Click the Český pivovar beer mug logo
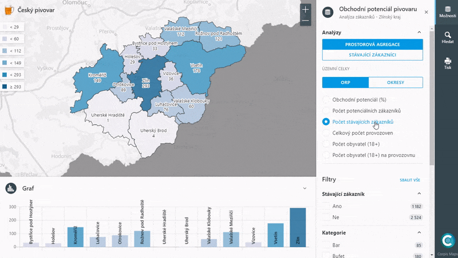Screen dimensions: 458x258 tap(9, 10)
